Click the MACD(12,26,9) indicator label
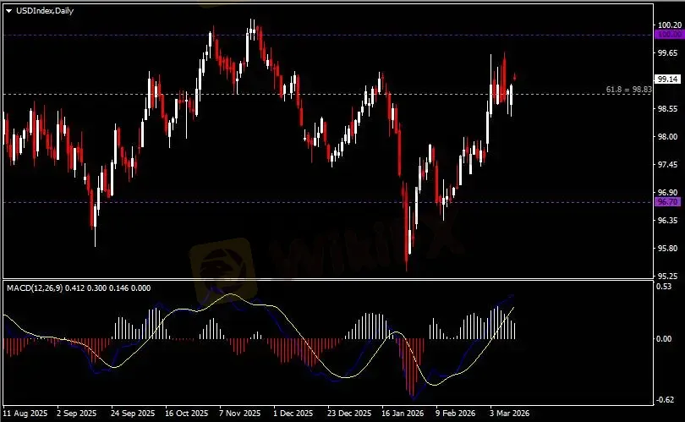 click(x=37, y=288)
